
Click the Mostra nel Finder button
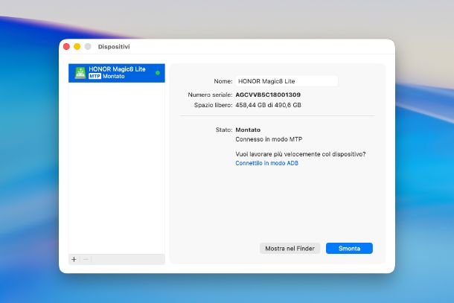[x=290, y=249]
